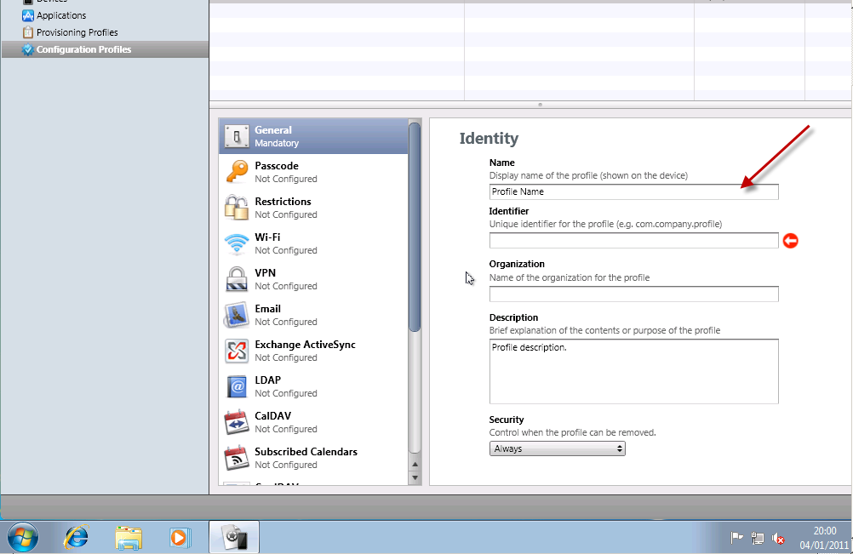Open the CalDAV calendar payload

click(x=272, y=422)
